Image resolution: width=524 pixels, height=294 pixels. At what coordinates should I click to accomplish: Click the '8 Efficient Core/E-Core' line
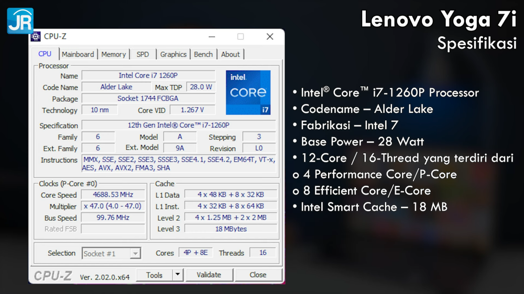click(x=362, y=190)
